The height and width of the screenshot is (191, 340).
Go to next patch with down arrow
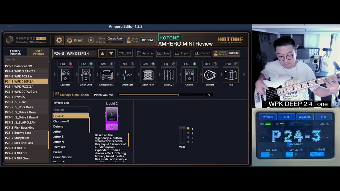click(111, 54)
